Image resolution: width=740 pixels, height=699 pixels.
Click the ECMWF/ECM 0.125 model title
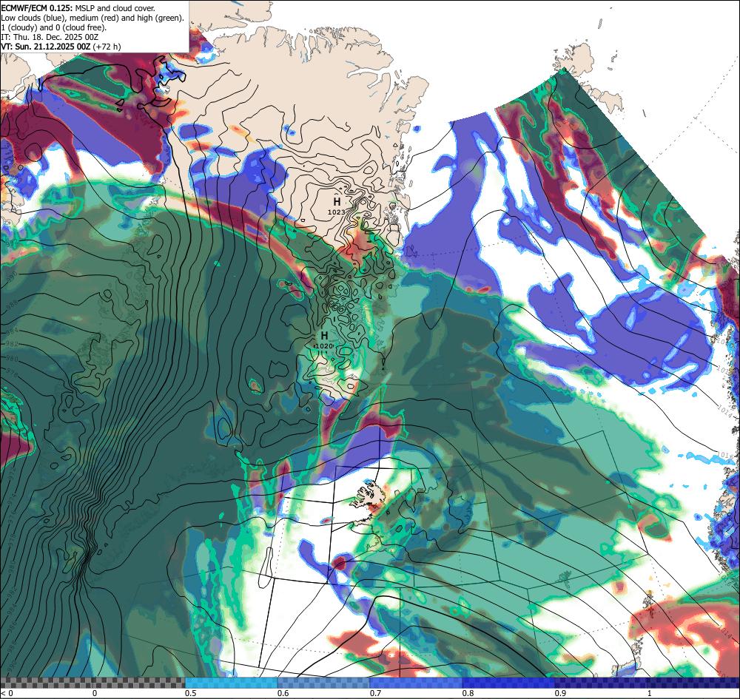[x=37, y=8]
